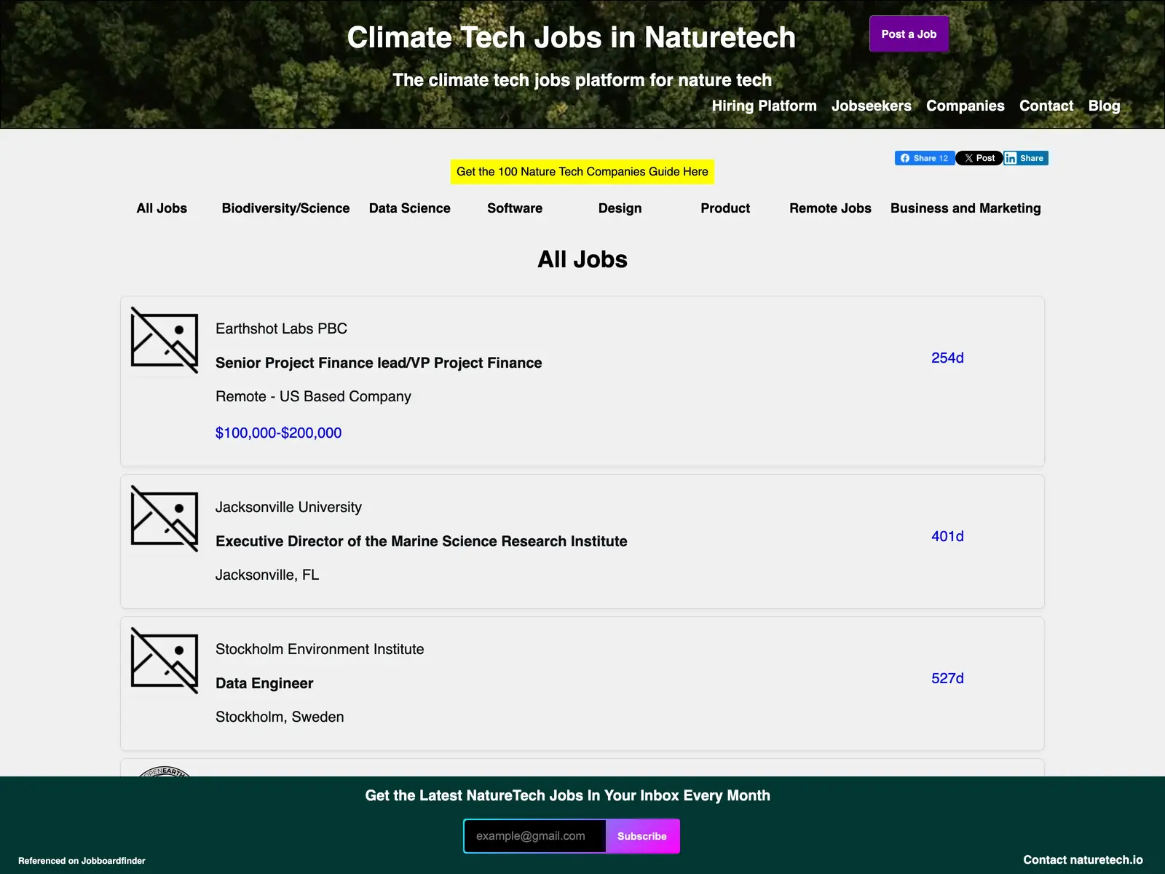Click the Climate Tech Jobs in Naturetech title
The width and height of the screenshot is (1165, 874).
pyautogui.click(x=572, y=37)
